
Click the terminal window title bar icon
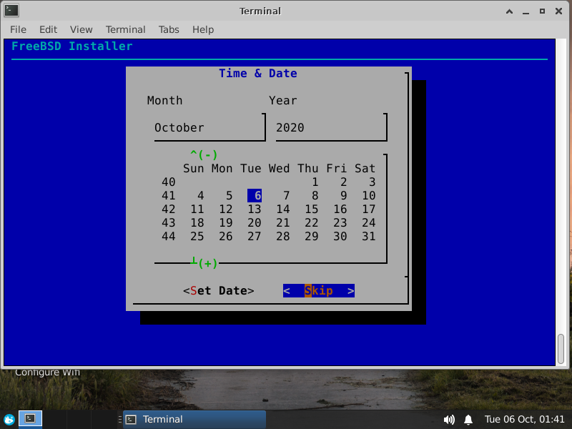click(x=11, y=11)
